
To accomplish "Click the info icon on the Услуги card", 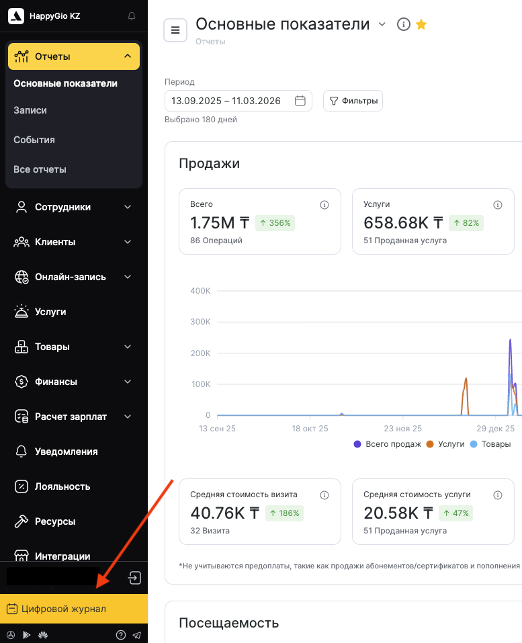I will [x=498, y=205].
